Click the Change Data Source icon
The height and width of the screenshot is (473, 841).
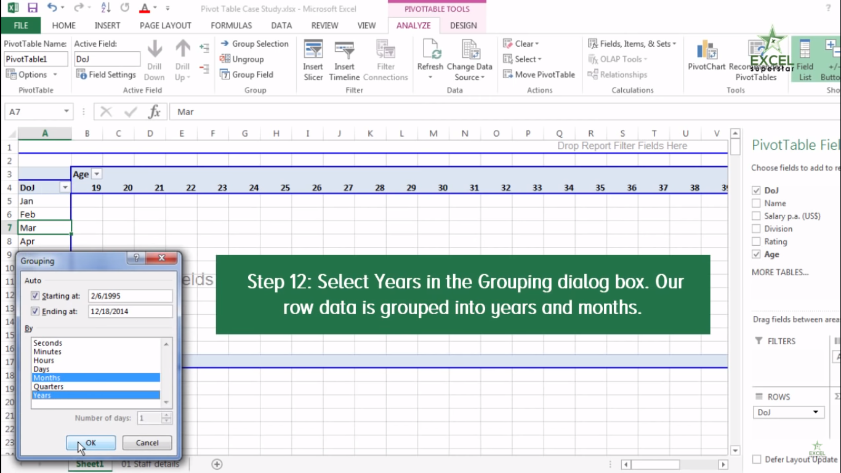[470, 49]
